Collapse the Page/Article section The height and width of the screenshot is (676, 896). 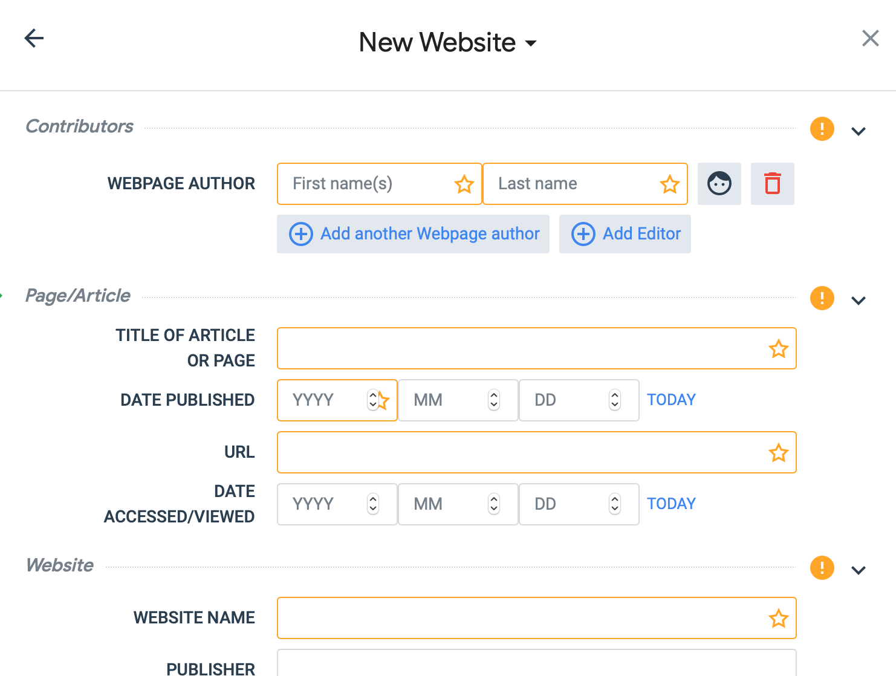859,301
